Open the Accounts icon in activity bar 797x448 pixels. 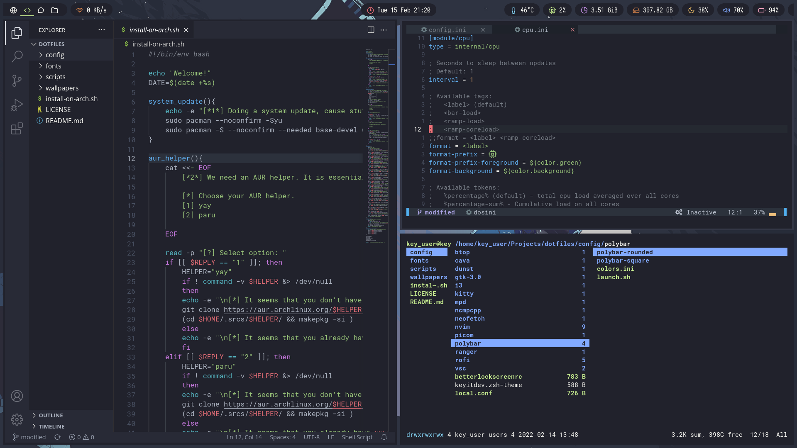coord(17,396)
